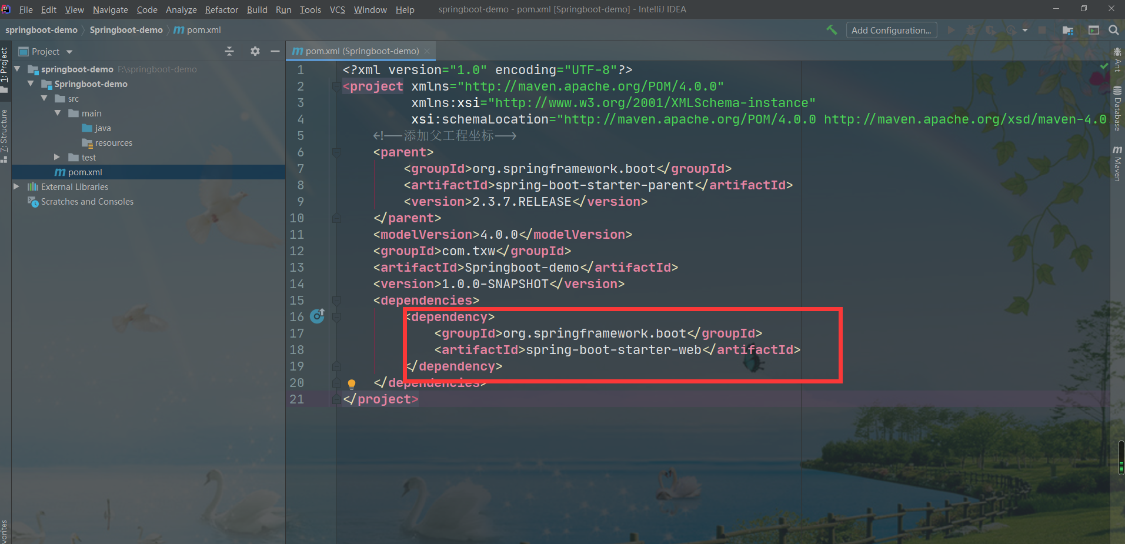Click Add Configuration... button
This screenshot has height=544, width=1125.
(892, 30)
